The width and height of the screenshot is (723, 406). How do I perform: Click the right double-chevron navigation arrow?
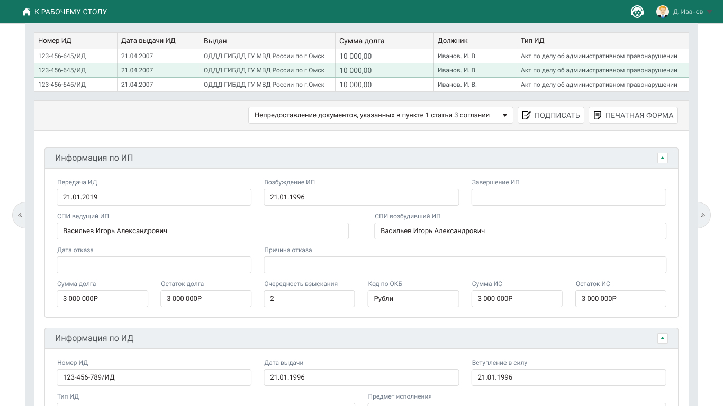click(x=703, y=215)
